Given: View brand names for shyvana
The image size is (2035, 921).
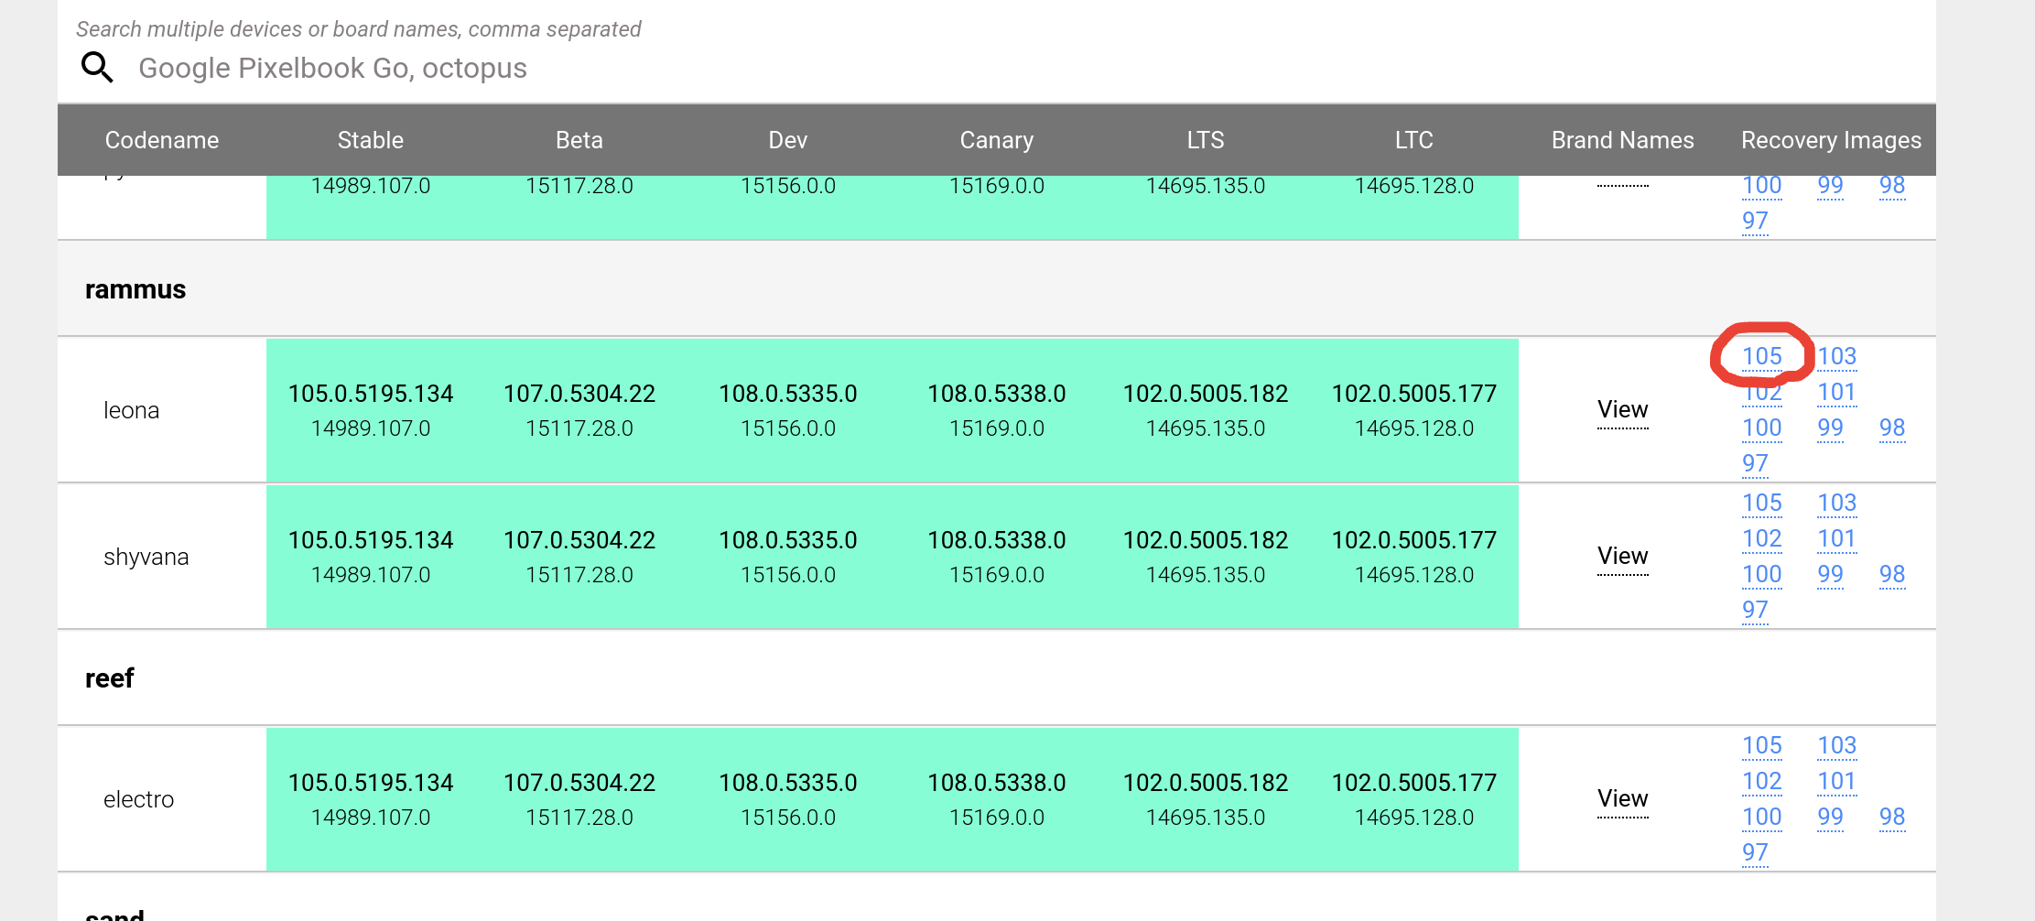Looking at the screenshot, I should tap(1622, 557).
